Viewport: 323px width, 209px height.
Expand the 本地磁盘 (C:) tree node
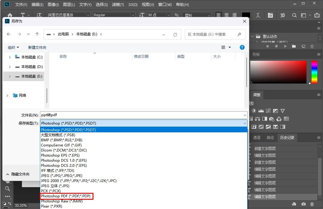[x=10, y=57]
